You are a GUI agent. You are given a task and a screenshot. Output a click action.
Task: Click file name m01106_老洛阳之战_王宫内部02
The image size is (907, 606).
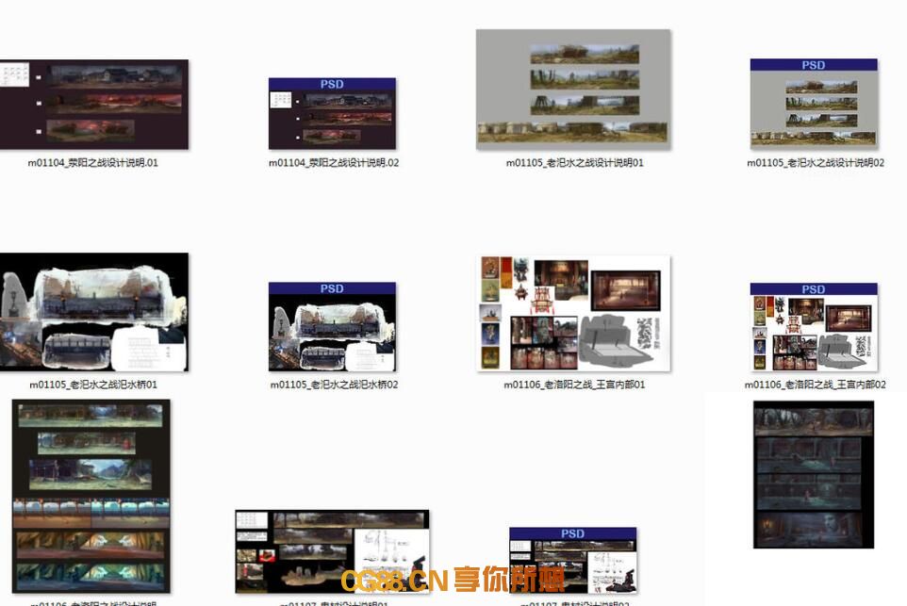[x=815, y=385]
